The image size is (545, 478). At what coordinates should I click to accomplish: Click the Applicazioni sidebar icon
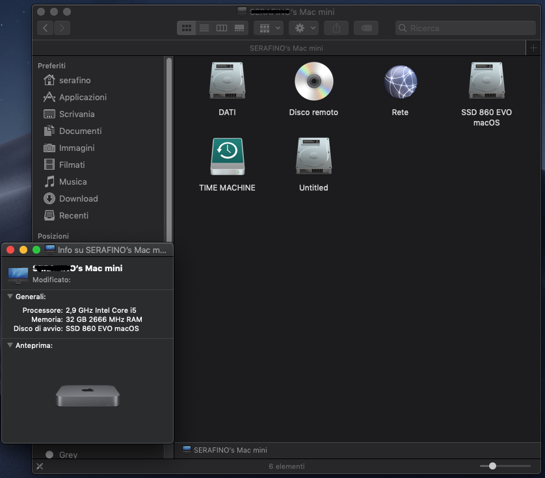pos(49,97)
